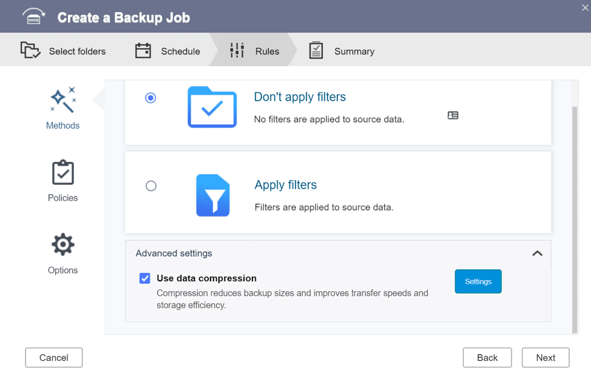Screen dimensions: 591x376
Task: Click the Next button
Action: [x=545, y=358]
